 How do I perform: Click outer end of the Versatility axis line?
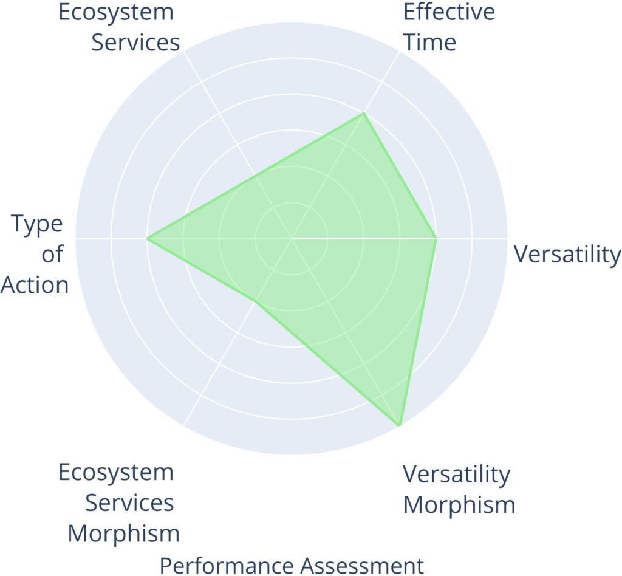tap(507, 238)
